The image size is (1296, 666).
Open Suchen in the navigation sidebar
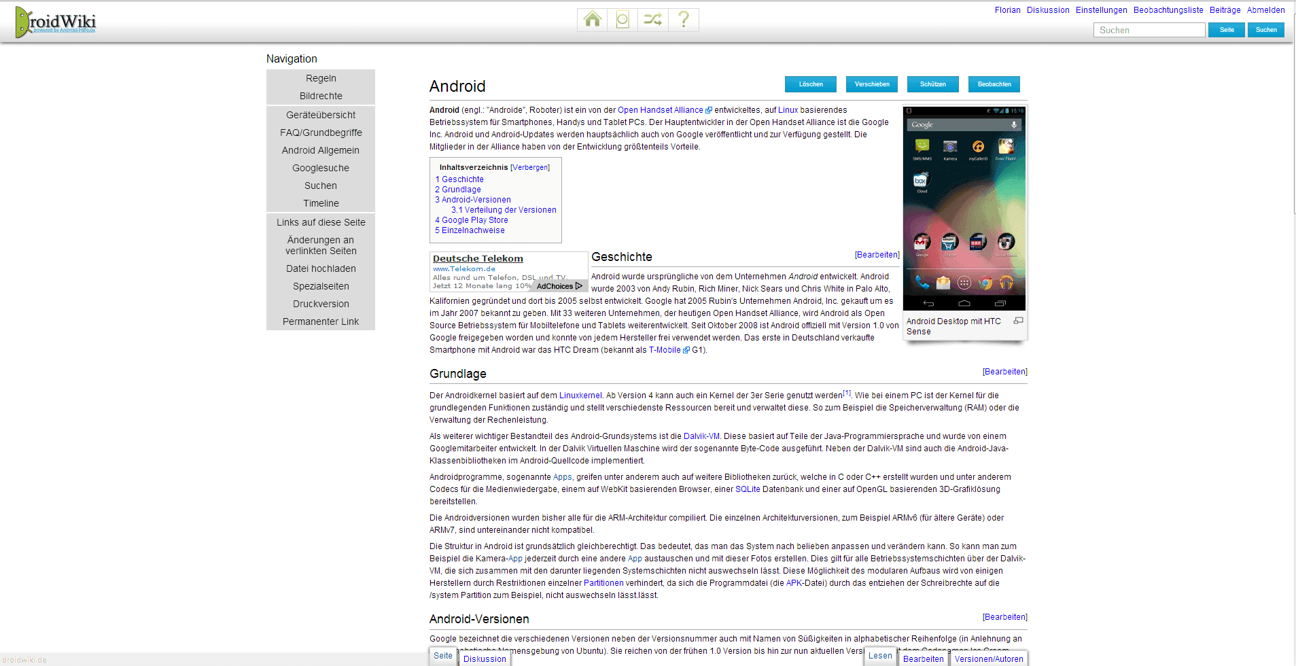[x=321, y=186]
